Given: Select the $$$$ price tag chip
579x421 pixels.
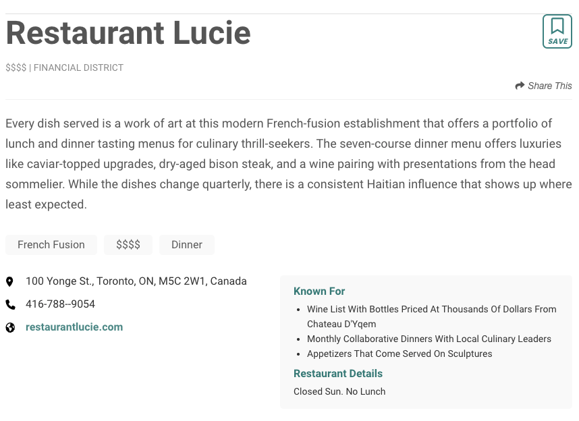Looking at the screenshot, I should pos(128,245).
